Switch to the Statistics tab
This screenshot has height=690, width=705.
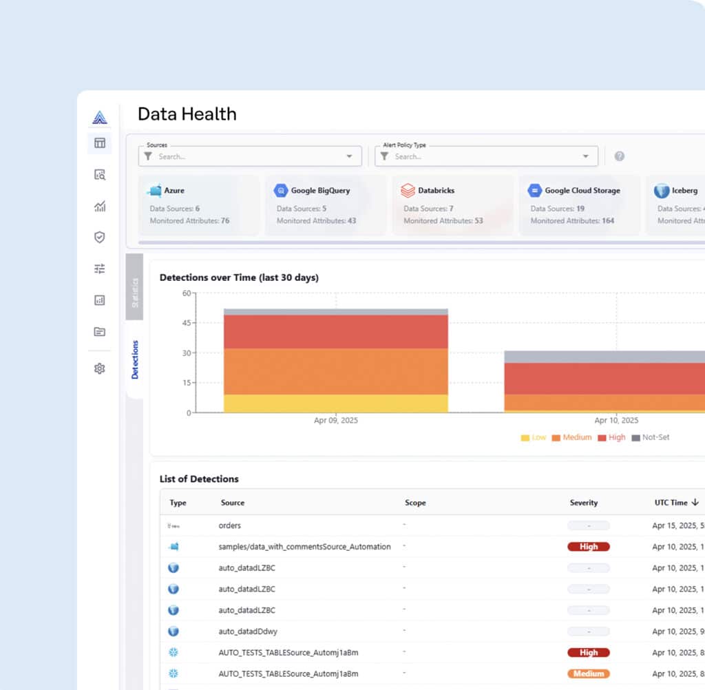tap(135, 290)
